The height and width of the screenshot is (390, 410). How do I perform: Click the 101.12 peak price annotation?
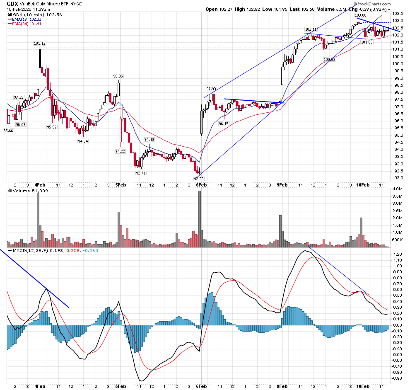click(40, 43)
